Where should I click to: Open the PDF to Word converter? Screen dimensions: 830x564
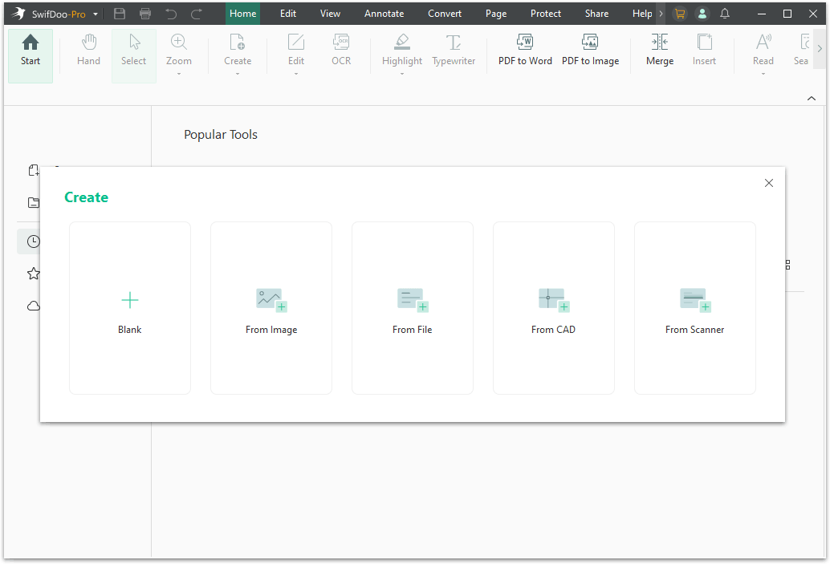pyautogui.click(x=525, y=50)
